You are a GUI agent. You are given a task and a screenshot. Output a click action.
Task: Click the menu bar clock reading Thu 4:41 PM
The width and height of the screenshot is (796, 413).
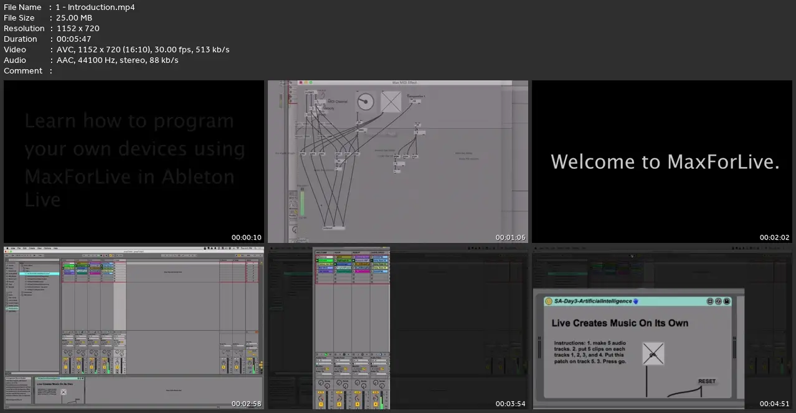(x=247, y=248)
